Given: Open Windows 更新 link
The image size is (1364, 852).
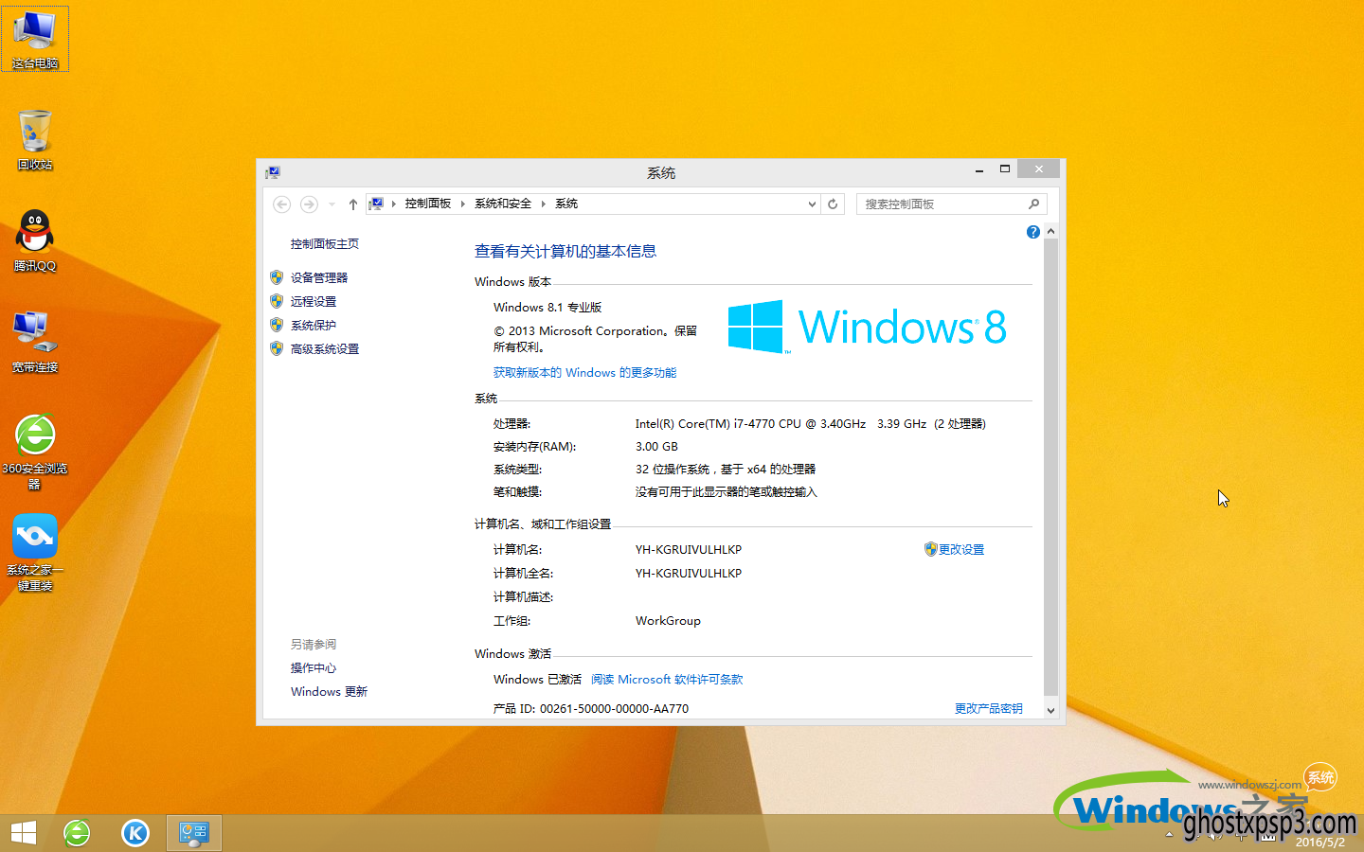Looking at the screenshot, I should (x=329, y=691).
